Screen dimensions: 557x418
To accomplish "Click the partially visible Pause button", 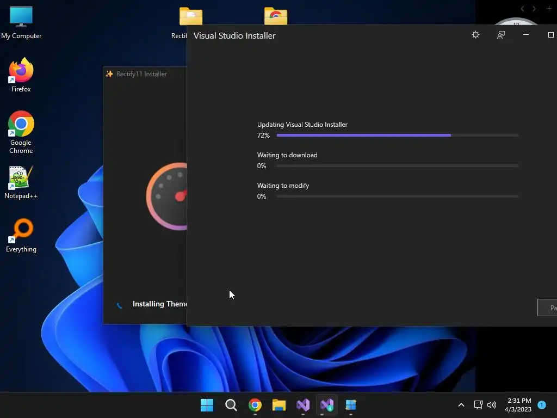I will pyautogui.click(x=547, y=308).
